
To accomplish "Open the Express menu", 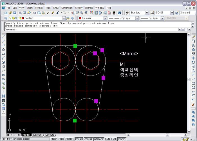I will [x=89, y=8].
